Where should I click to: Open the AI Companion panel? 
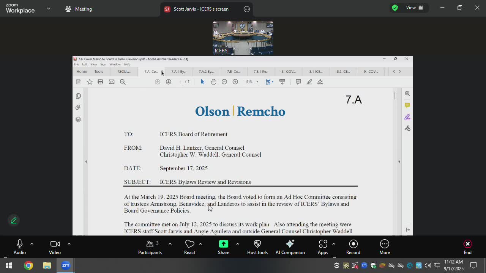click(x=290, y=244)
